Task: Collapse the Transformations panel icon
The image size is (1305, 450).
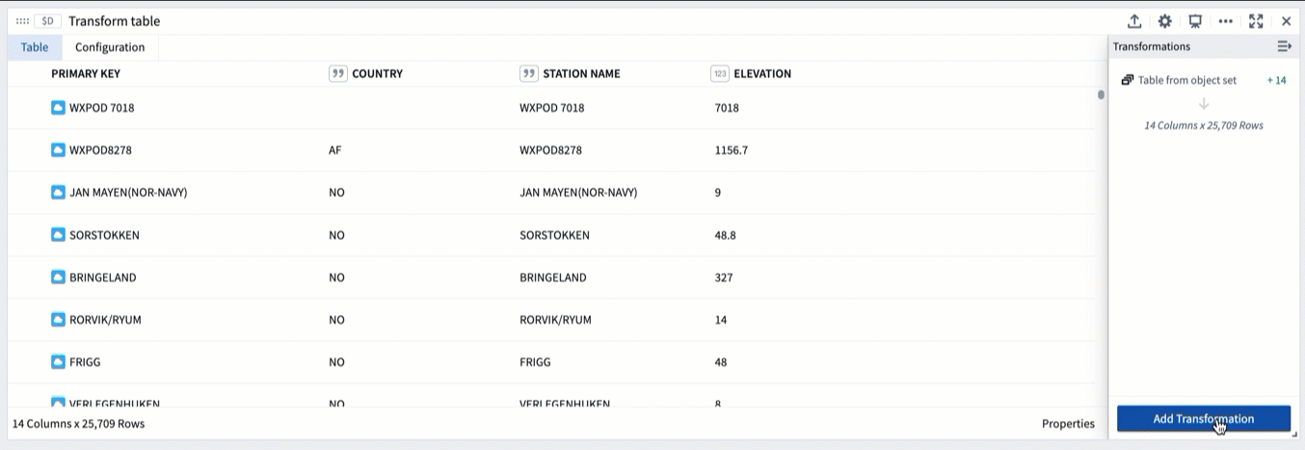Action: (x=1284, y=46)
